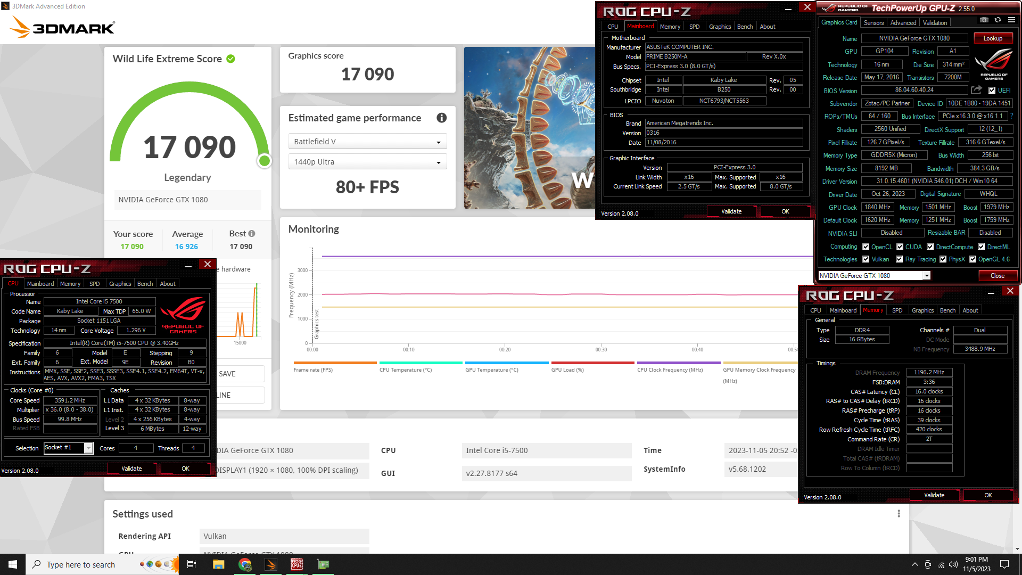Minimize the CPU-Z CPU window

(x=188, y=265)
